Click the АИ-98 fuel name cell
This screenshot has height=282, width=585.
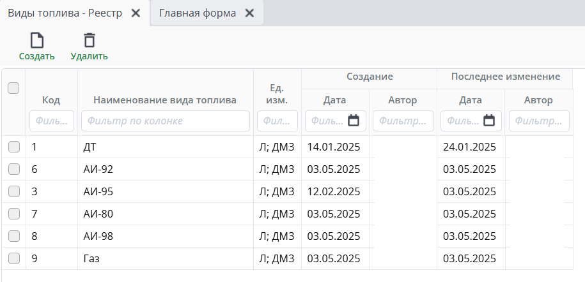click(98, 236)
